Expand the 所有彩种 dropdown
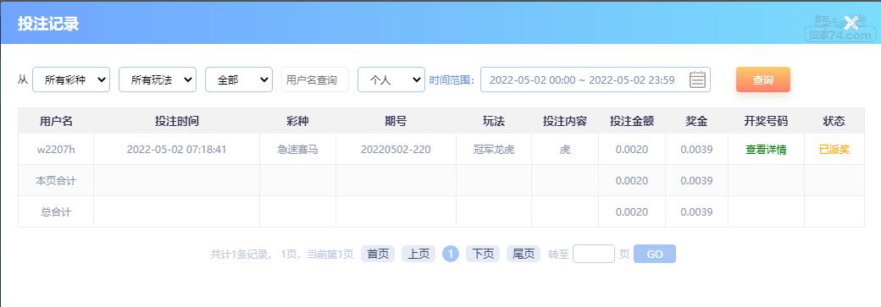Image resolution: width=881 pixels, height=307 pixels. (x=71, y=79)
